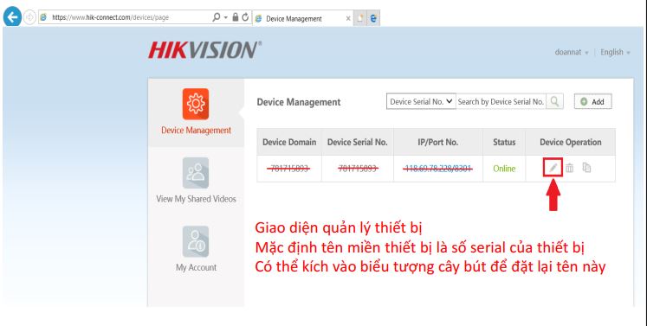Click the Device Operation column header
This screenshot has height=326, width=647.
[570, 142]
